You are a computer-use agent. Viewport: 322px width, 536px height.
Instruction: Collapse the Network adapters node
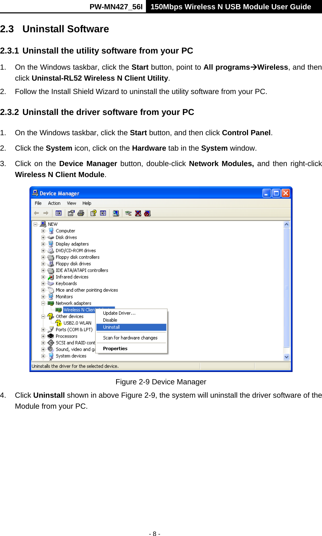pyautogui.click(x=43, y=303)
